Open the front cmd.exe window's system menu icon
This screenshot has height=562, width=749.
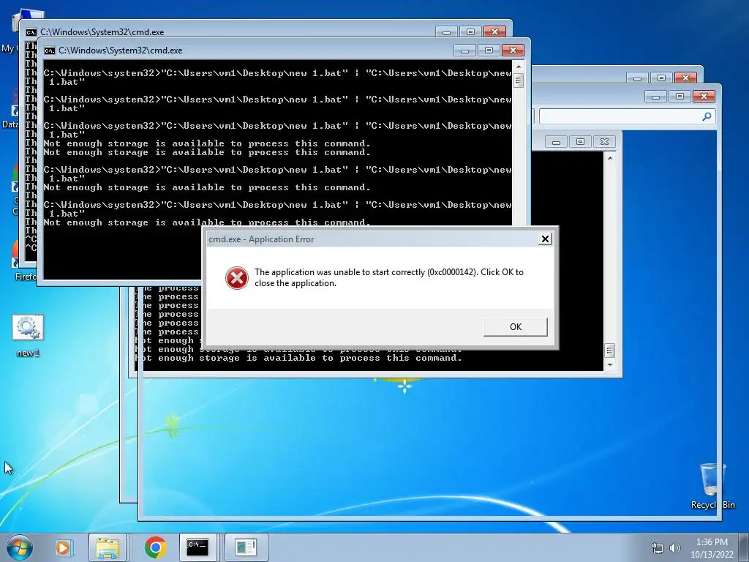[50, 50]
